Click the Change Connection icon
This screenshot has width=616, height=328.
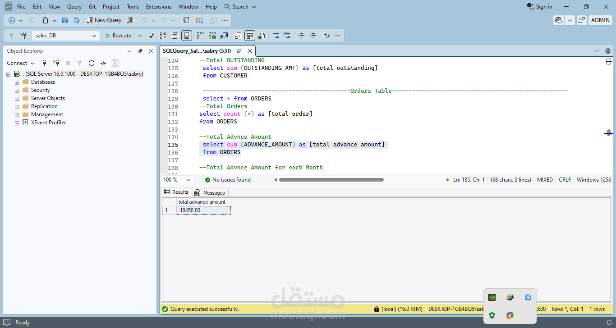[x=23, y=36]
